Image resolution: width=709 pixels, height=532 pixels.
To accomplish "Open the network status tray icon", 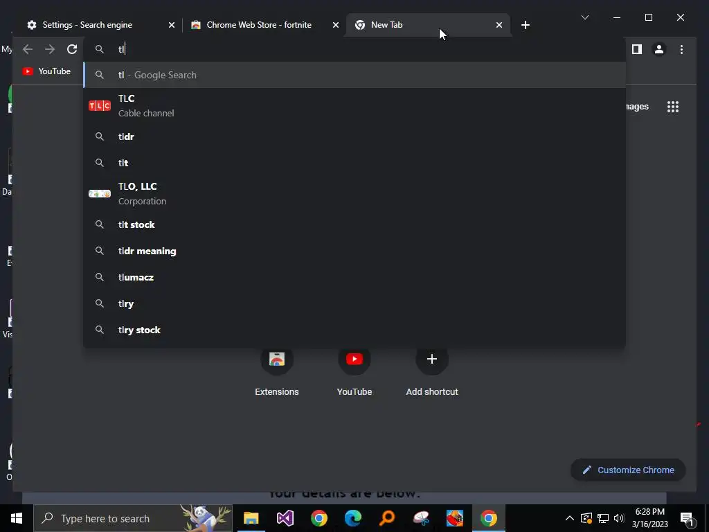I will pos(603,518).
